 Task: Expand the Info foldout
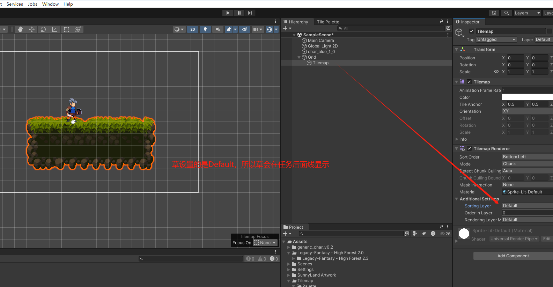tap(457, 139)
